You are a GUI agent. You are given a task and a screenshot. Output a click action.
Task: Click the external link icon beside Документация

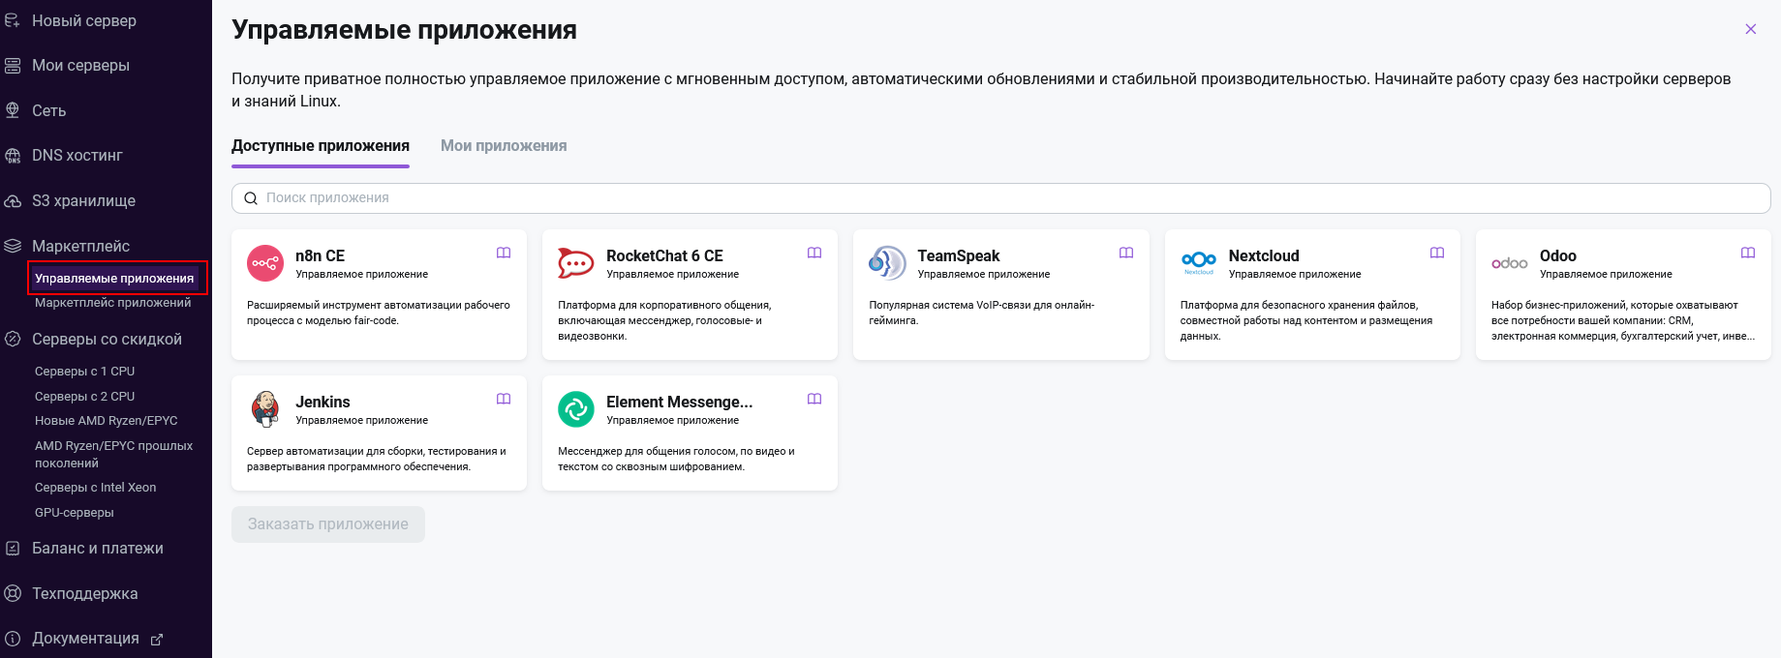157,640
